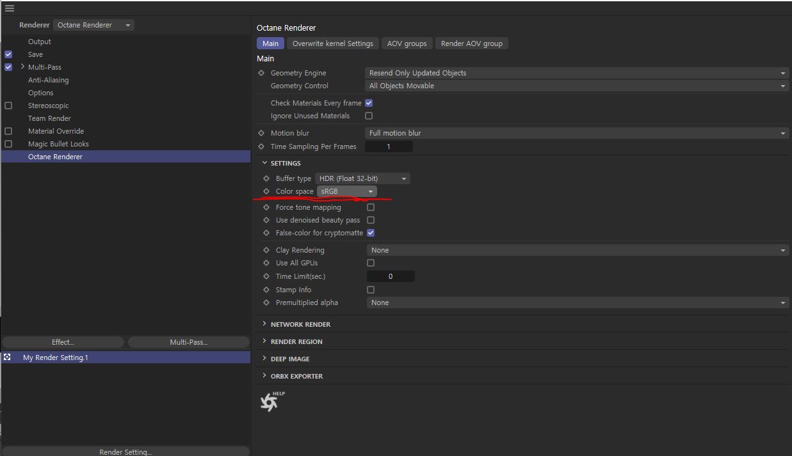The height and width of the screenshot is (456, 792).
Task: Click the Force tone mapping diamond
Action: (266, 207)
